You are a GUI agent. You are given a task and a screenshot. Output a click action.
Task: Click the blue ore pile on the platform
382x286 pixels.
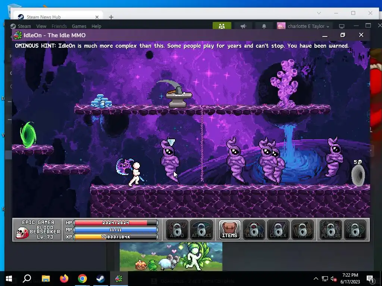pyautogui.click(x=101, y=101)
